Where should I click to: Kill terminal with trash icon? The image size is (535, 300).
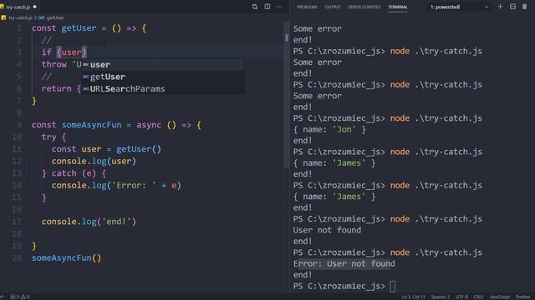point(524,7)
